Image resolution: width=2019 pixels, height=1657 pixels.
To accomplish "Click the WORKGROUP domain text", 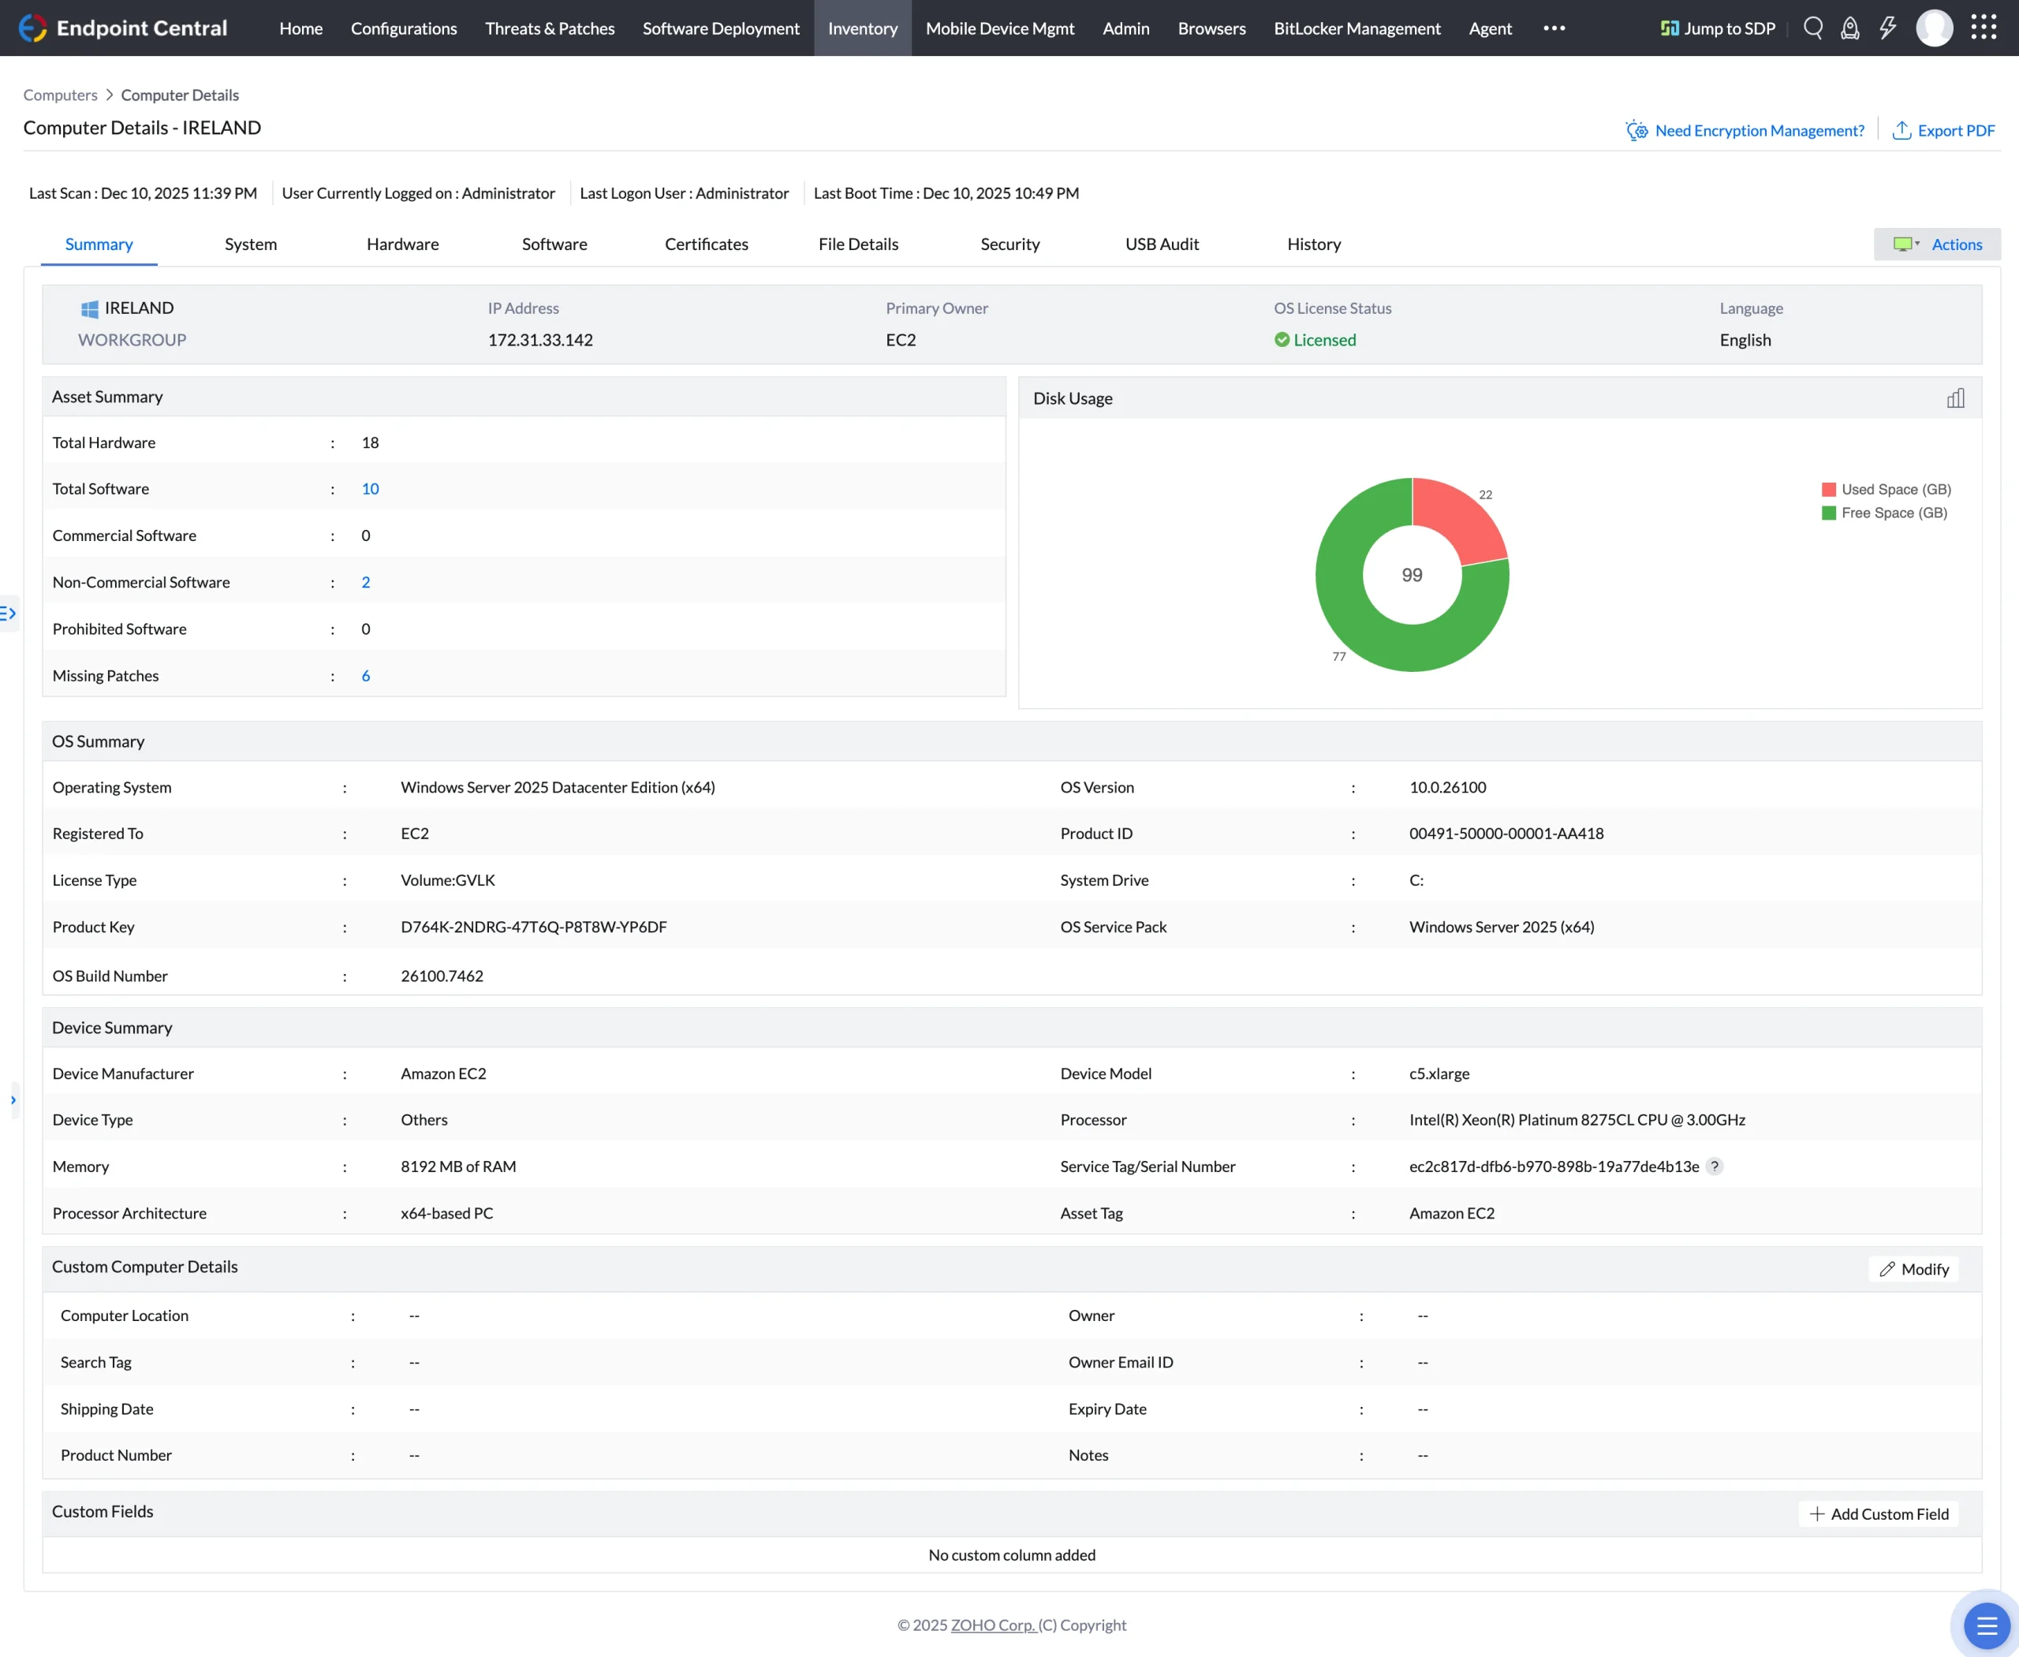I will click(132, 340).
